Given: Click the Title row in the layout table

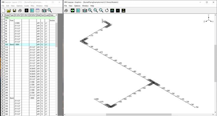Looking at the screenshot, I should [x=30, y=18].
